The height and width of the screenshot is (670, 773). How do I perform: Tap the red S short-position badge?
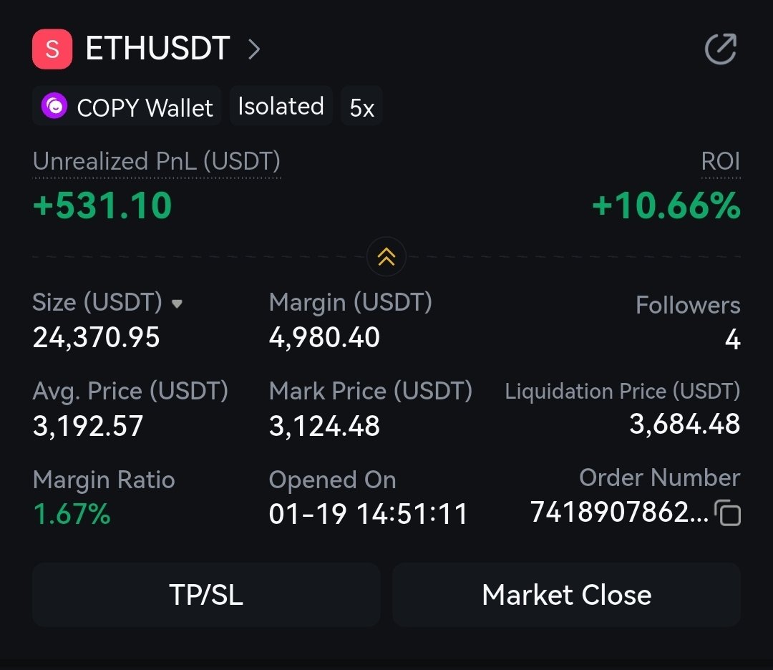(52, 49)
